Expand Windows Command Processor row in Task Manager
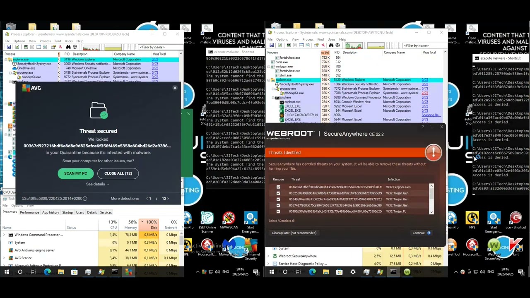Image resolution: width=530 pixels, height=298 pixels. coord(4,235)
